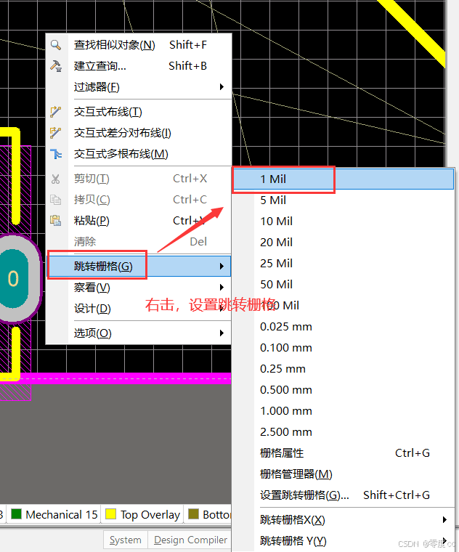Click the multi-route icon beside 交互式多根布线
Image resolution: width=459 pixels, height=552 pixels.
[x=56, y=154]
